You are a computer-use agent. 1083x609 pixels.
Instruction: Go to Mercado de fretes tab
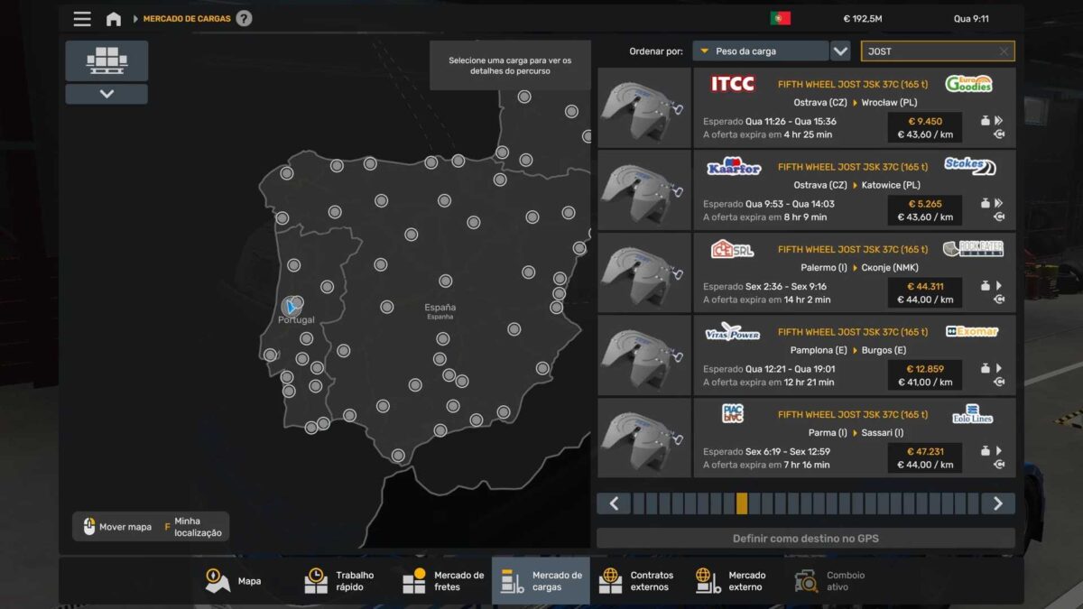pos(443,581)
